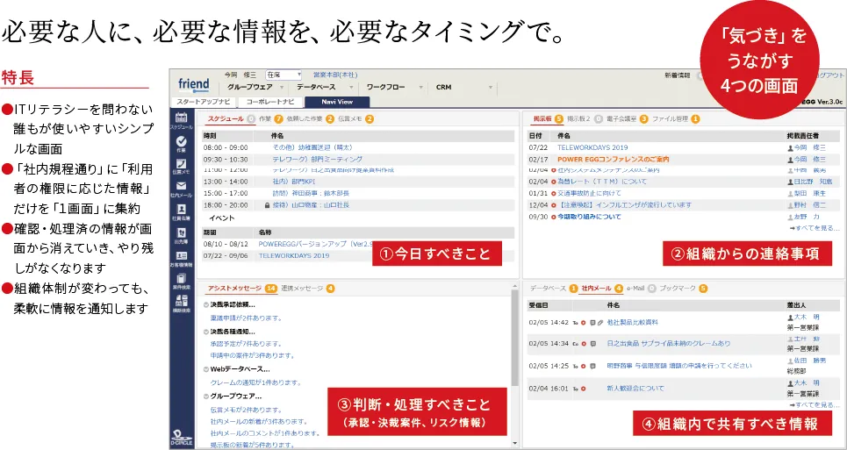Viewport: 847px width, 450px height.
Task: Switch to the e-Mail tab
Action: point(635,289)
